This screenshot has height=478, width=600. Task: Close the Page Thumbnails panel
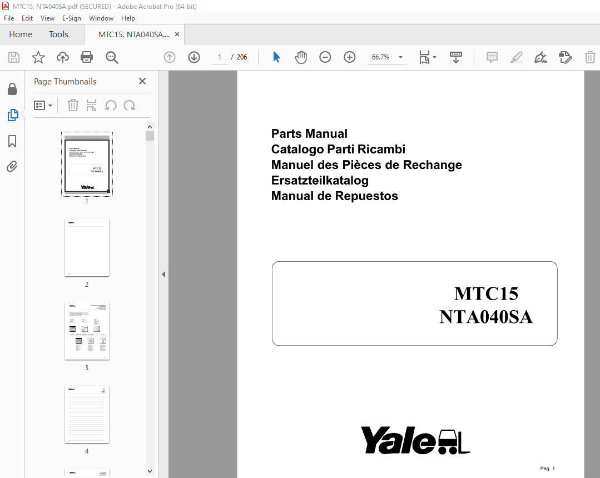pyautogui.click(x=142, y=81)
